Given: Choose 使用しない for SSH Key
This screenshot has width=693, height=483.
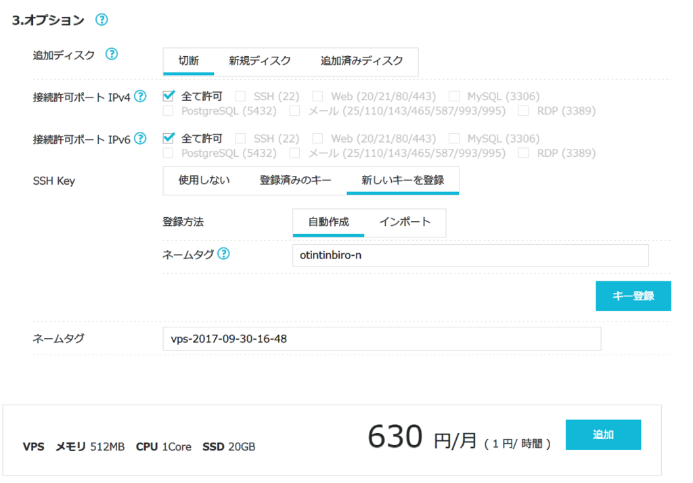Looking at the screenshot, I should pos(204,180).
